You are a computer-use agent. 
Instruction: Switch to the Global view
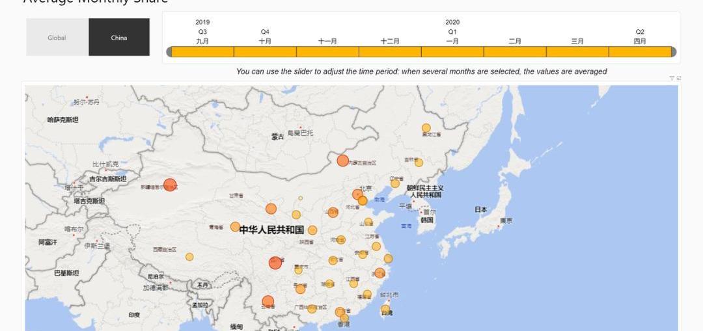57,38
